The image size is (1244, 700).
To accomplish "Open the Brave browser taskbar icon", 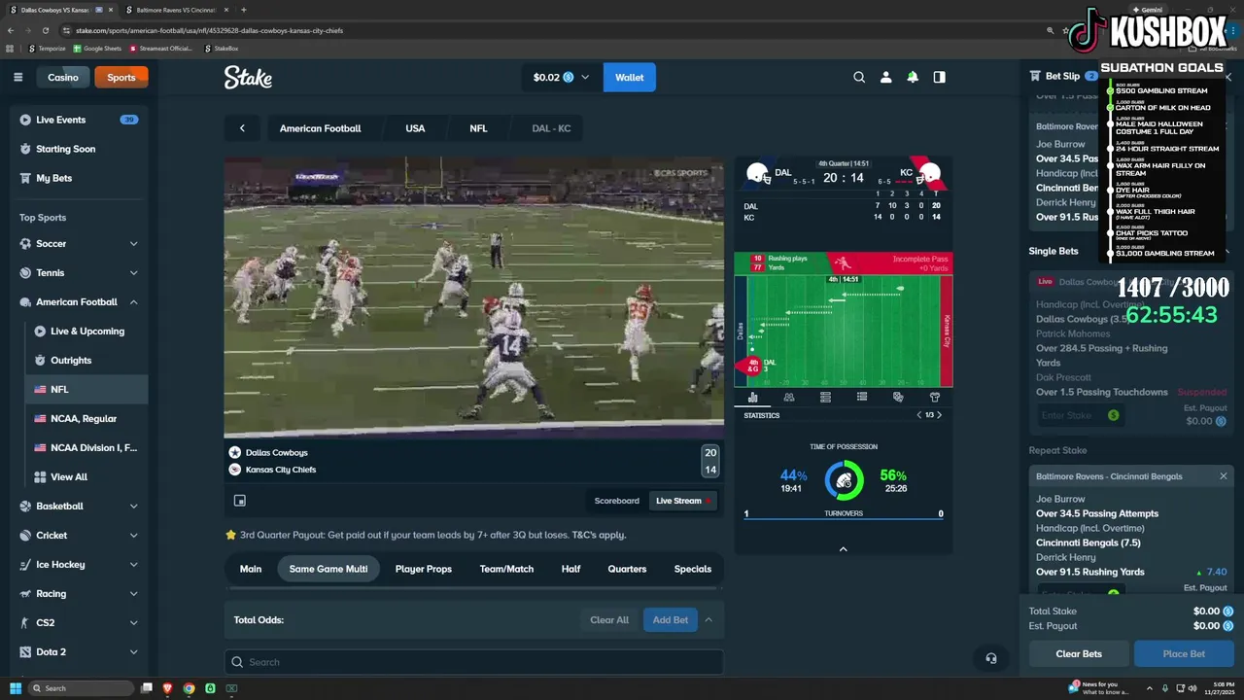I will click(167, 688).
